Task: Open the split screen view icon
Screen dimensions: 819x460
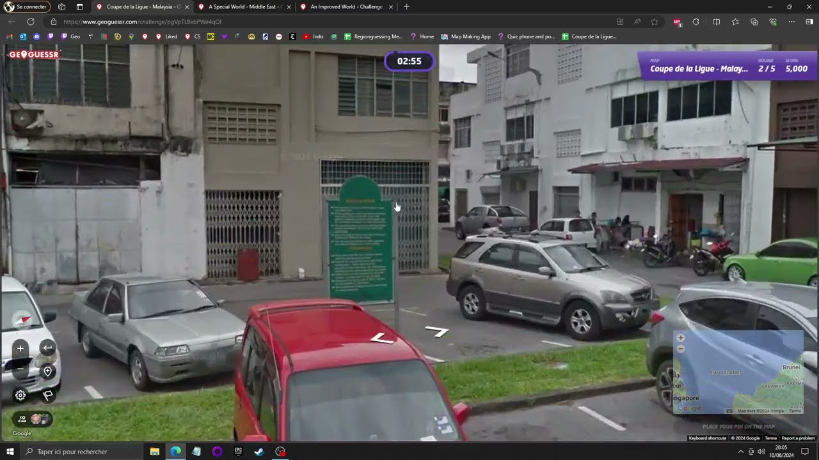Action: coord(716,22)
